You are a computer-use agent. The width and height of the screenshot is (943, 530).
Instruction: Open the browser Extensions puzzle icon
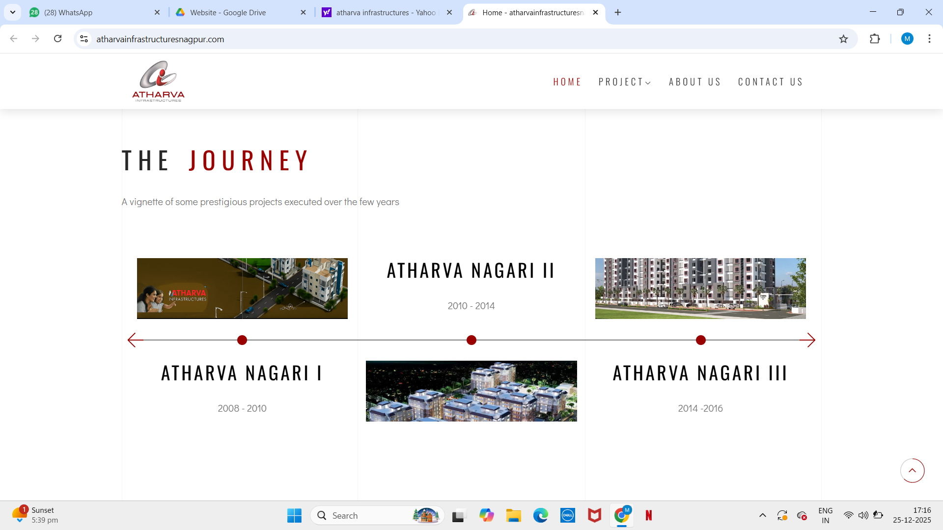875,39
